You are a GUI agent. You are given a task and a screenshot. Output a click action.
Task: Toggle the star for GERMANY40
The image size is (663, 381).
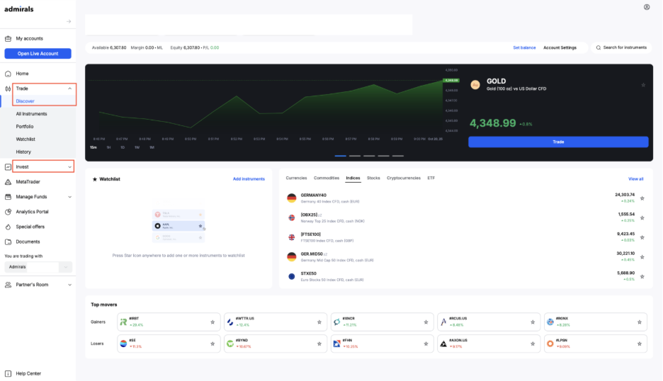[642, 198]
